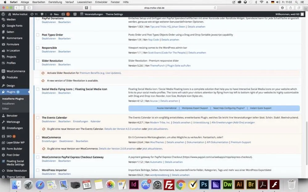
Task: Click the Wordpress Expert Support banner link
Action: coord(195,108)
